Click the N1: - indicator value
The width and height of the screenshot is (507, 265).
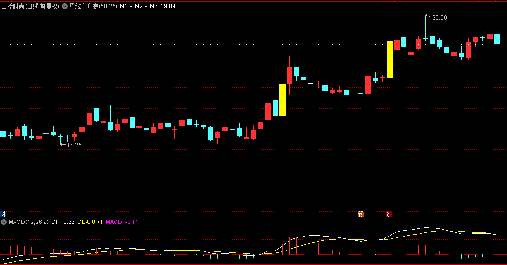tap(126, 6)
